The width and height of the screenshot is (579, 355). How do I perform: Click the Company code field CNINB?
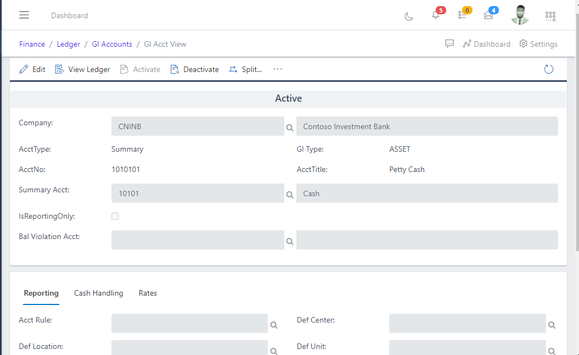198,126
